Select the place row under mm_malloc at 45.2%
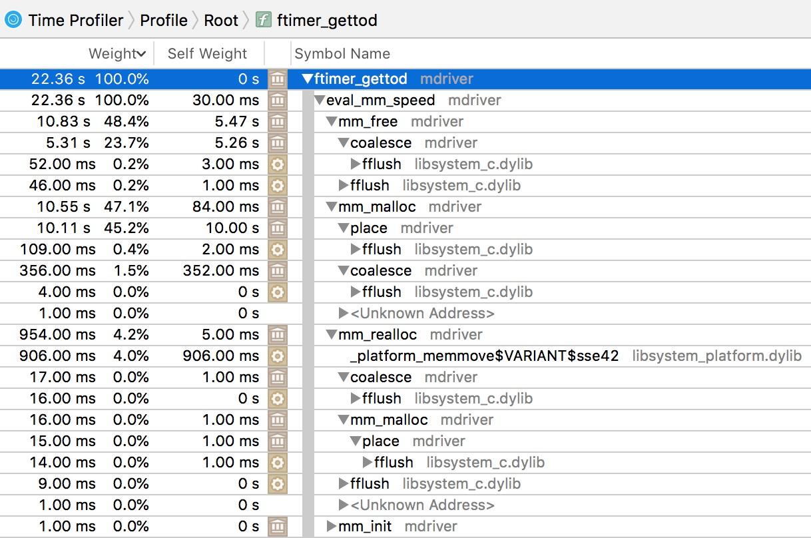The height and width of the screenshot is (538, 811). pos(369,228)
